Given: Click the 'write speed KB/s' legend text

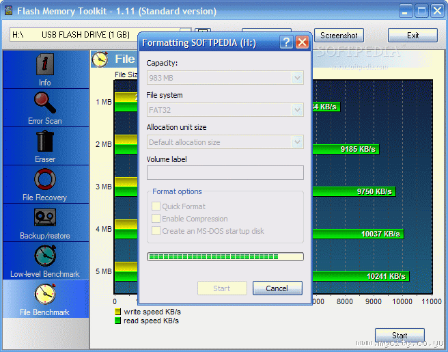Looking at the screenshot, I should tap(152, 312).
